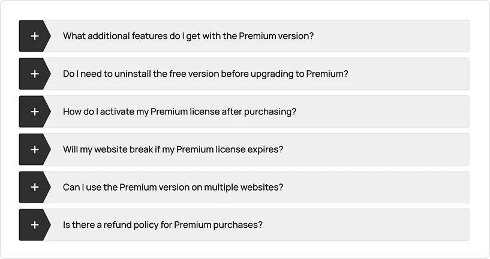Expand "Do I need to uninstall the free version" text
The height and width of the screenshot is (259, 490).
coord(205,74)
